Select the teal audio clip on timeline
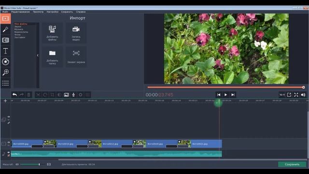The image size is (309, 174). pyautogui.click(x=116, y=154)
